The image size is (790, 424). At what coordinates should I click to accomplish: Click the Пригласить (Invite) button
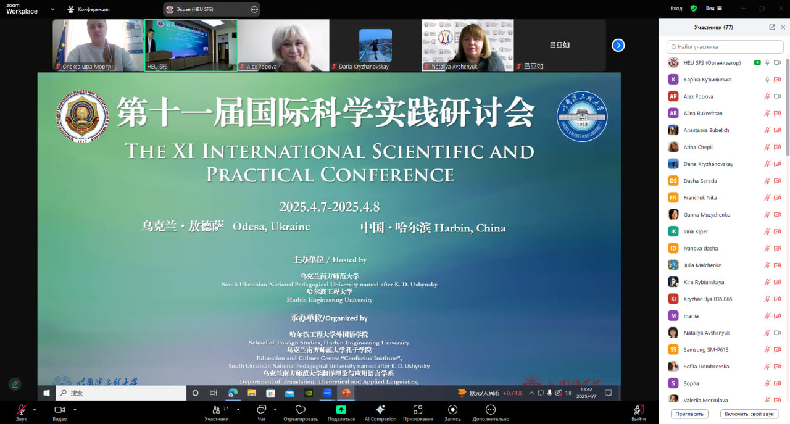click(689, 414)
